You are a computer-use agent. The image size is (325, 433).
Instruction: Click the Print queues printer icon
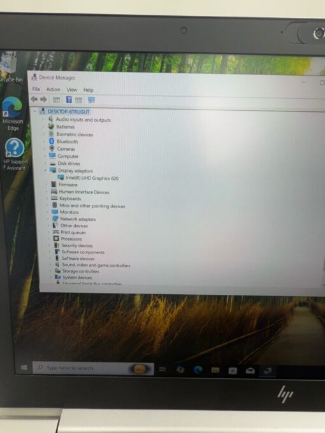coord(56,232)
